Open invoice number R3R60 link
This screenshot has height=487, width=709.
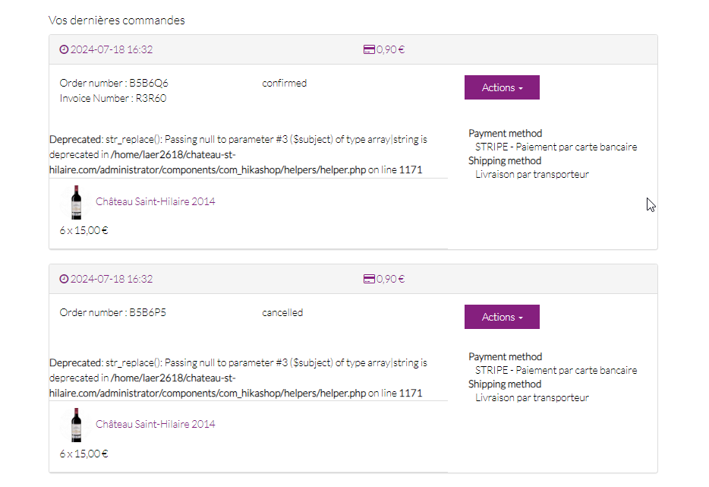[113, 98]
